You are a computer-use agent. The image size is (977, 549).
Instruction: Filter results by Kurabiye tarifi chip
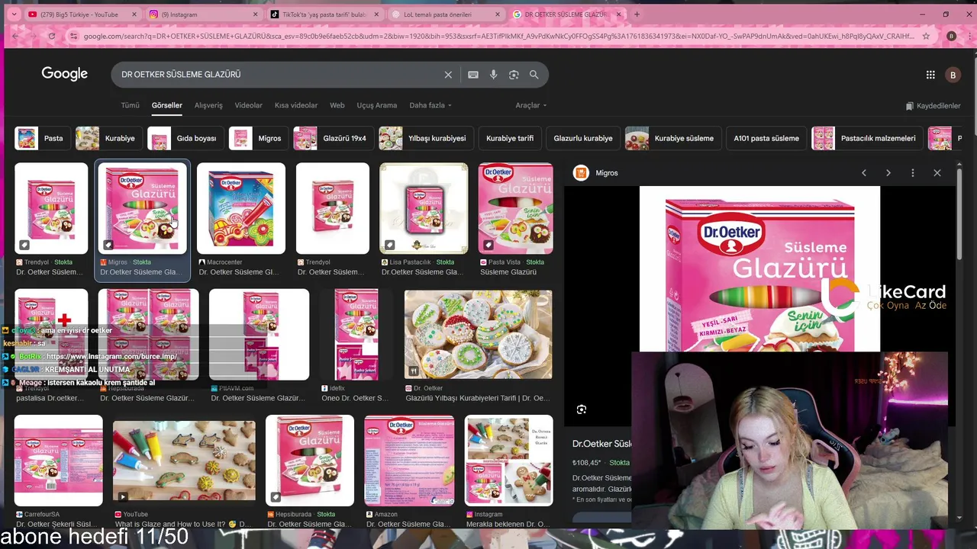[x=510, y=138]
